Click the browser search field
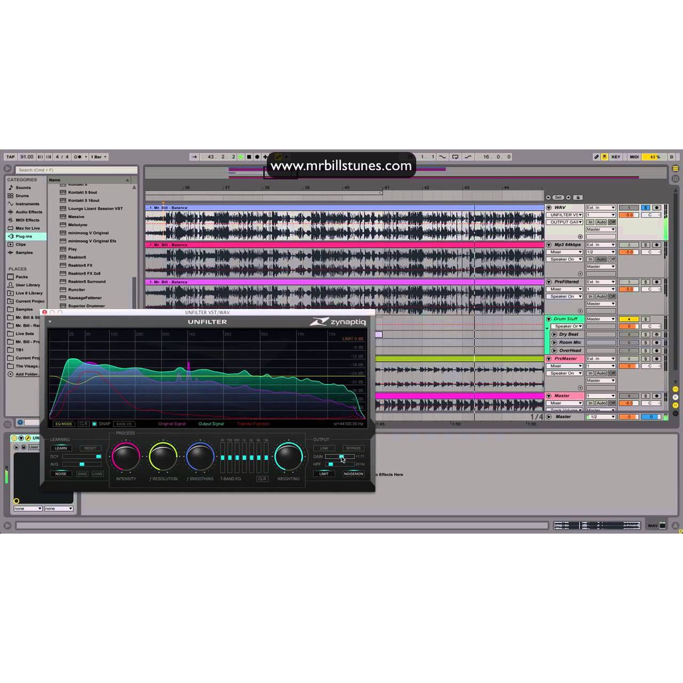Screen dimensions: 683x683 point(76,170)
